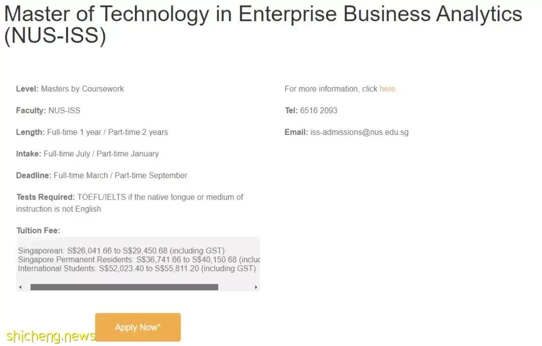Open the 'here' more information link
This screenshot has width=542, height=346.
pyautogui.click(x=387, y=89)
